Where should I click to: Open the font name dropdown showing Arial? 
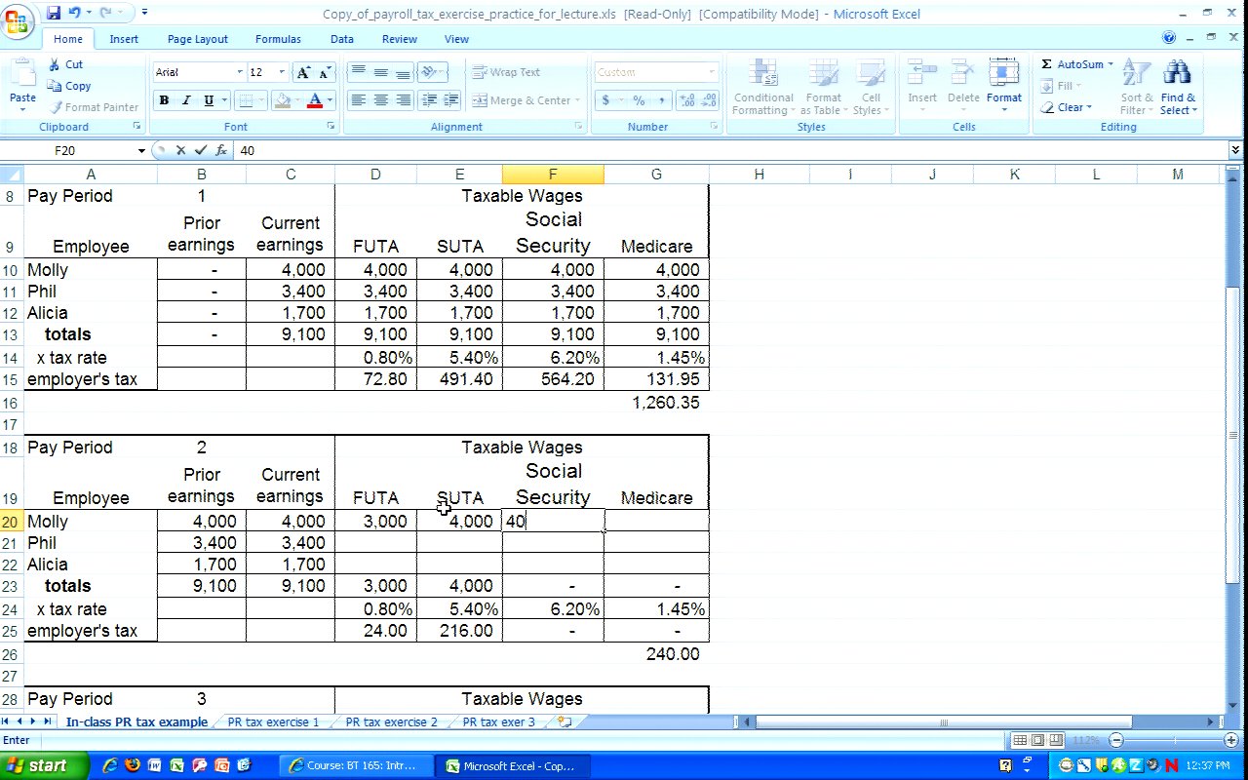pyautogui.click(x=240, y=72)
